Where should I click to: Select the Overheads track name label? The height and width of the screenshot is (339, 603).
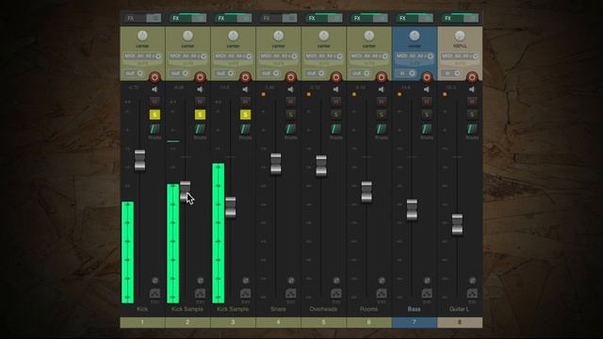click(324, 309)
